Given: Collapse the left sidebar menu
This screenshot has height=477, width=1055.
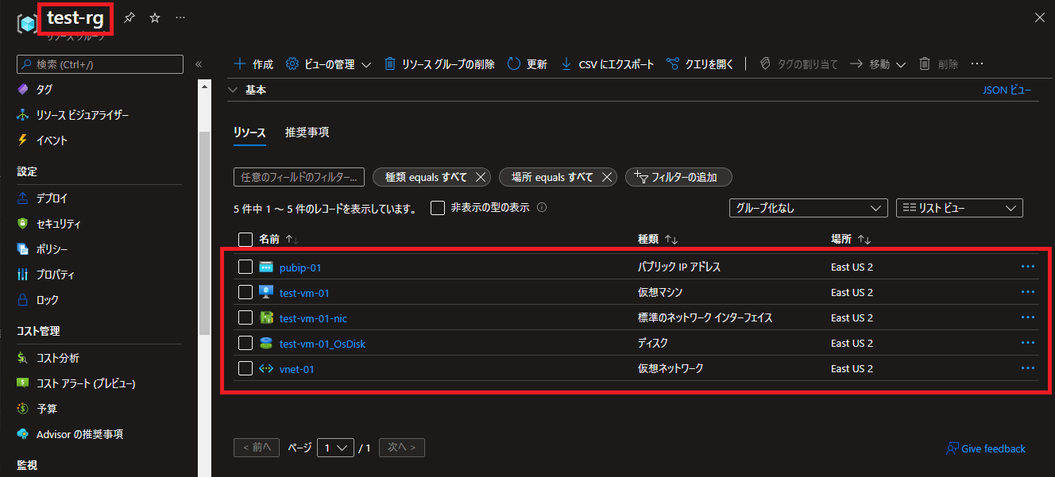Looking at the screenshot, I should (x=199, y=64).
